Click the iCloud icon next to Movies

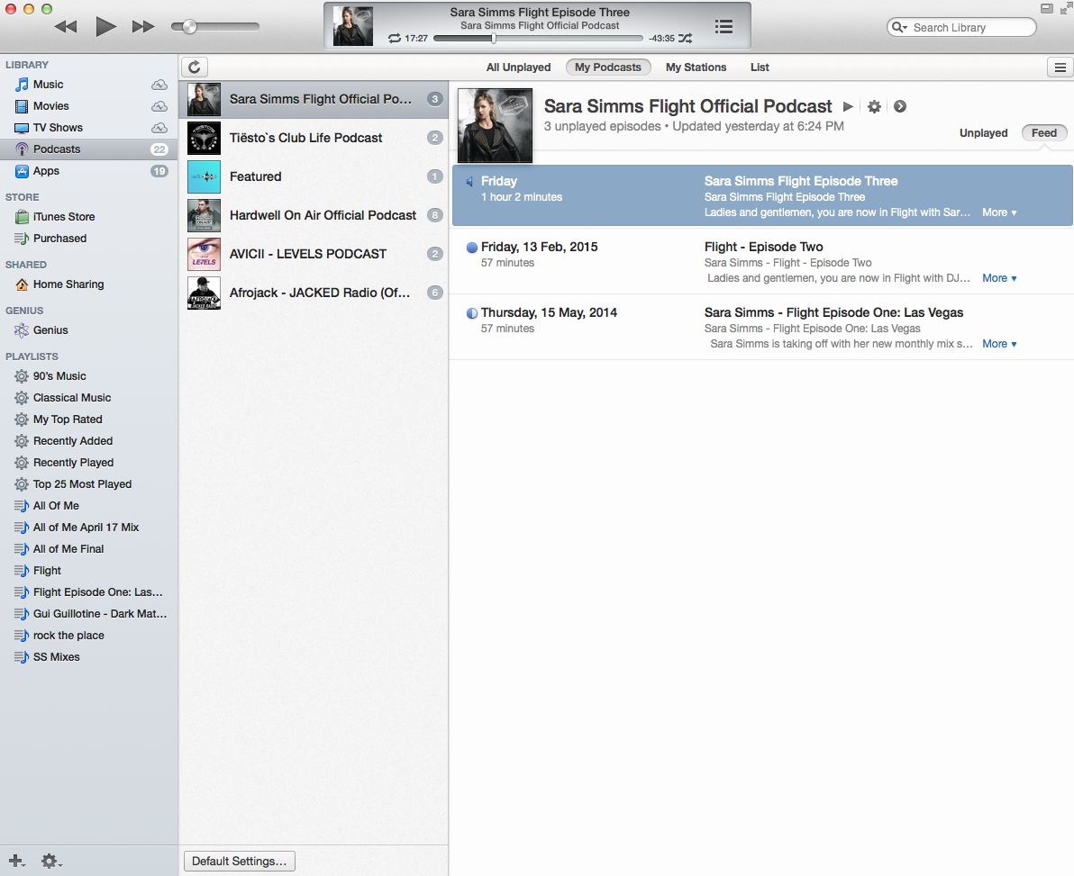coord(159,106)
